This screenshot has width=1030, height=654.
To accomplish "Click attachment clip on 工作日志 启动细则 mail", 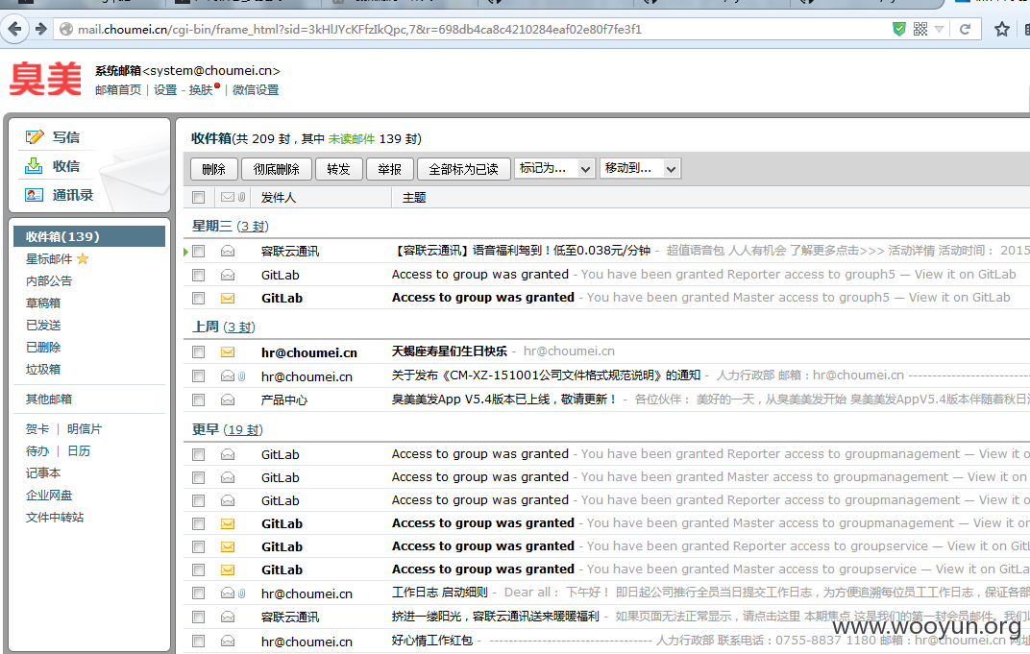I will click(x=242, y=593).
